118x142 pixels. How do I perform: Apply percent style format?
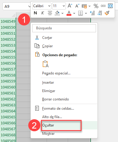96,6
